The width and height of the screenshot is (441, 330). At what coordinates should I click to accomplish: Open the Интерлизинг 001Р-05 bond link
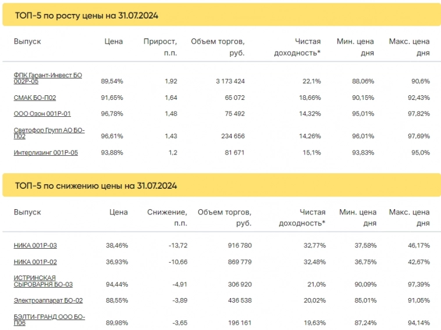pos(45,152)
